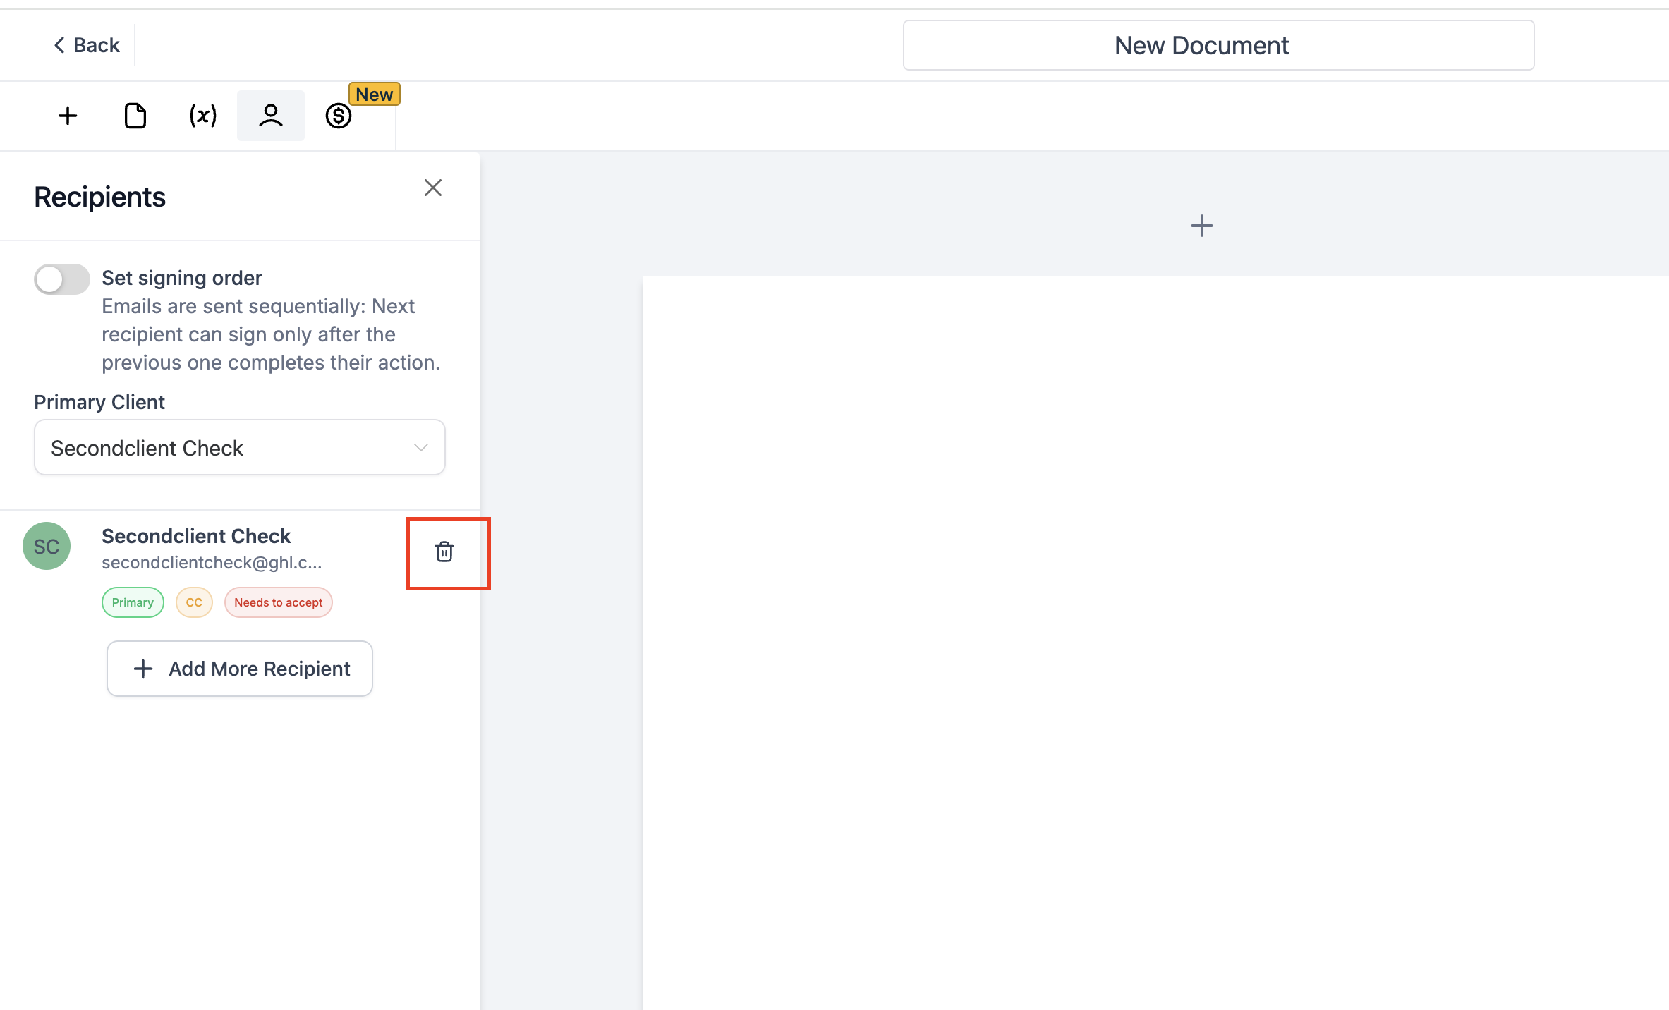The width and height of the screenshot is (1669, 1010).
Task: Open the pages document icon
Action: 135,116
